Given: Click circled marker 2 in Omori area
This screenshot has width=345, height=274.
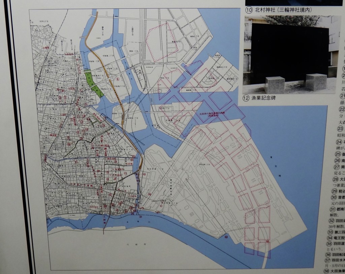Looking at the screenshot, I should tap(60, 98).
